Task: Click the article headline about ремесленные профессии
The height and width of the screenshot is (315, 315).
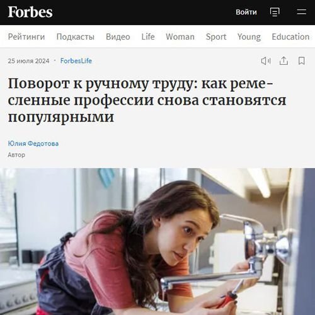Action: (147, 100)
